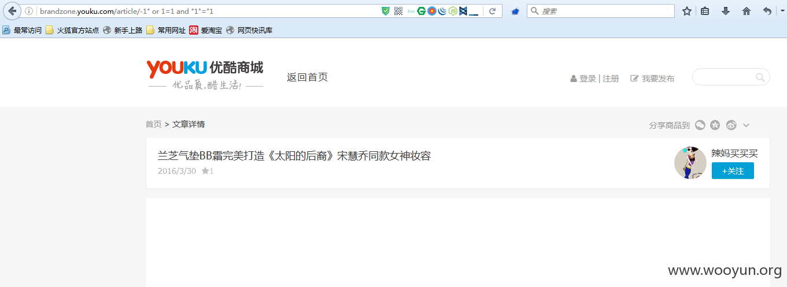The height and width of the screenshot is (287, 787).
Task: Click the YOUKU 优酷商城 logo
Action: click(x=205, y=75)
